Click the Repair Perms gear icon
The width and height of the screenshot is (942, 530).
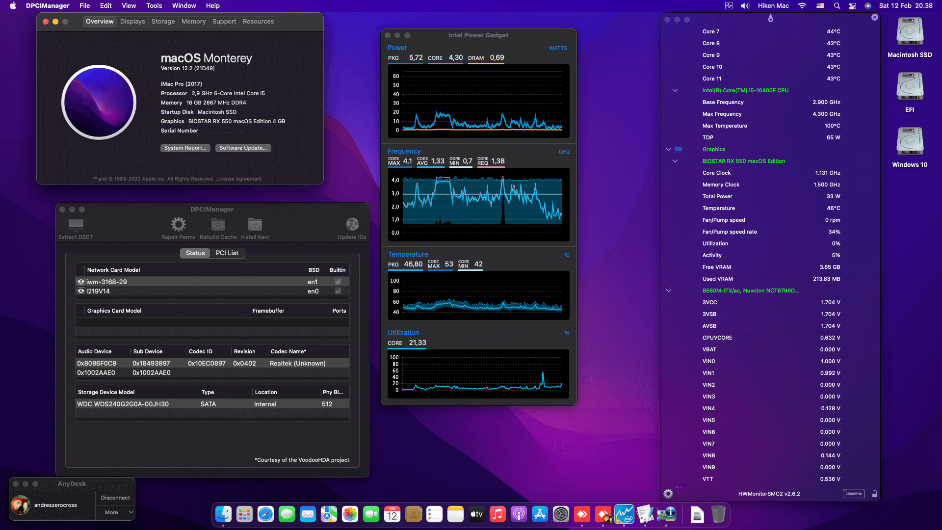coord(178,224)
